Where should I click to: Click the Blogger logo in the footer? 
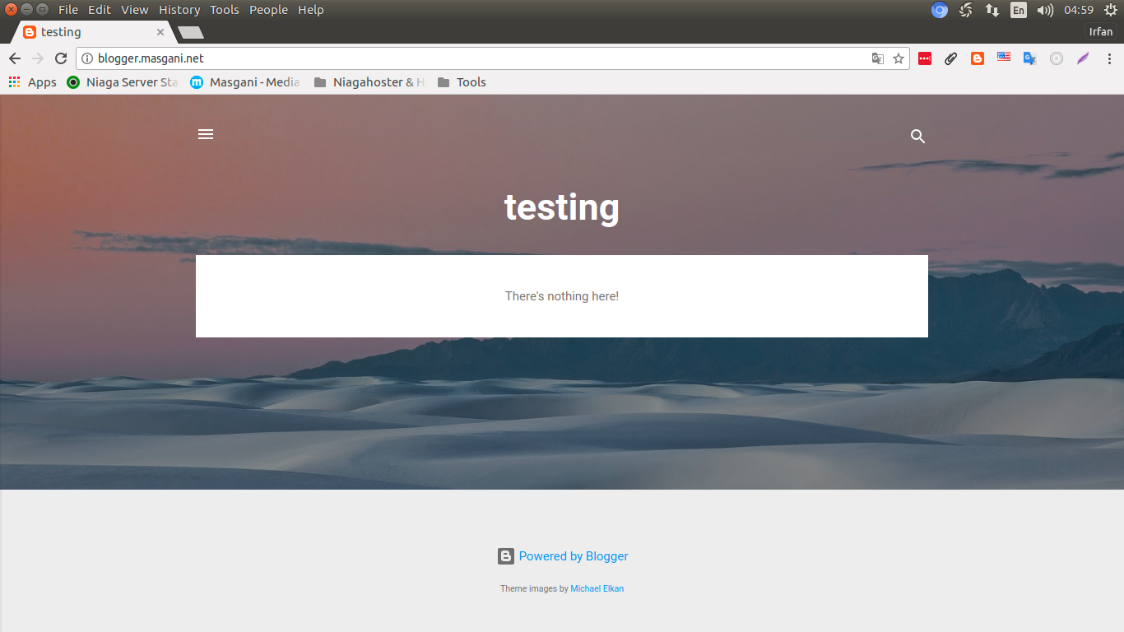tap(506, 556)
